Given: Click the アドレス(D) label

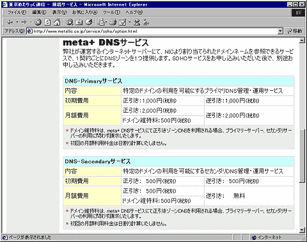Looking at the screenshot, I should (x=15, y=31).
